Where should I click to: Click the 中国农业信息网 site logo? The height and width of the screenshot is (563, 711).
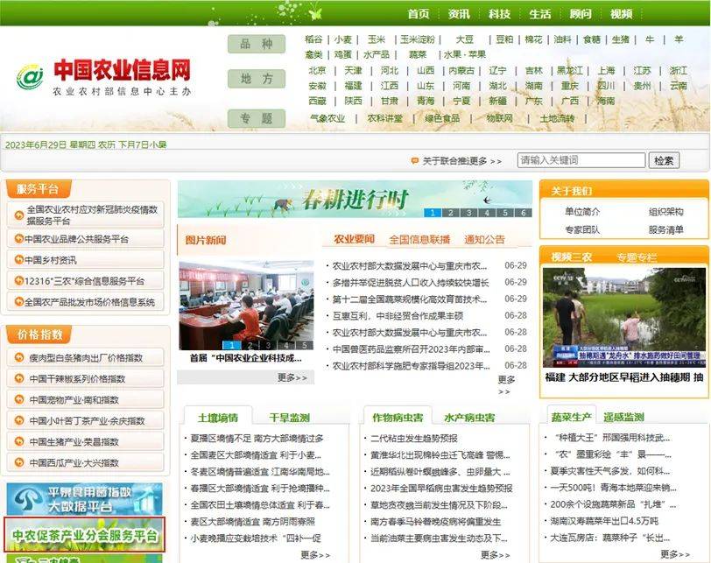pos(104,77)
